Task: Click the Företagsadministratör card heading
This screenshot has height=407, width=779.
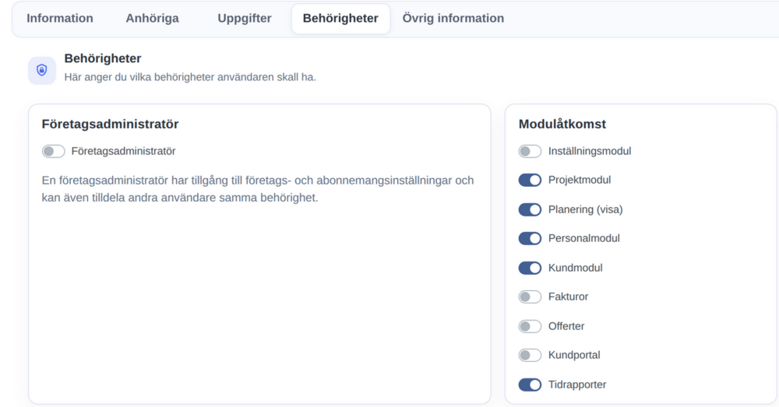Action: (110, 124)
